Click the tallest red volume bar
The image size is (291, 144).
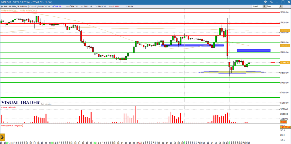pyautogui.click(x=136, y=114)
